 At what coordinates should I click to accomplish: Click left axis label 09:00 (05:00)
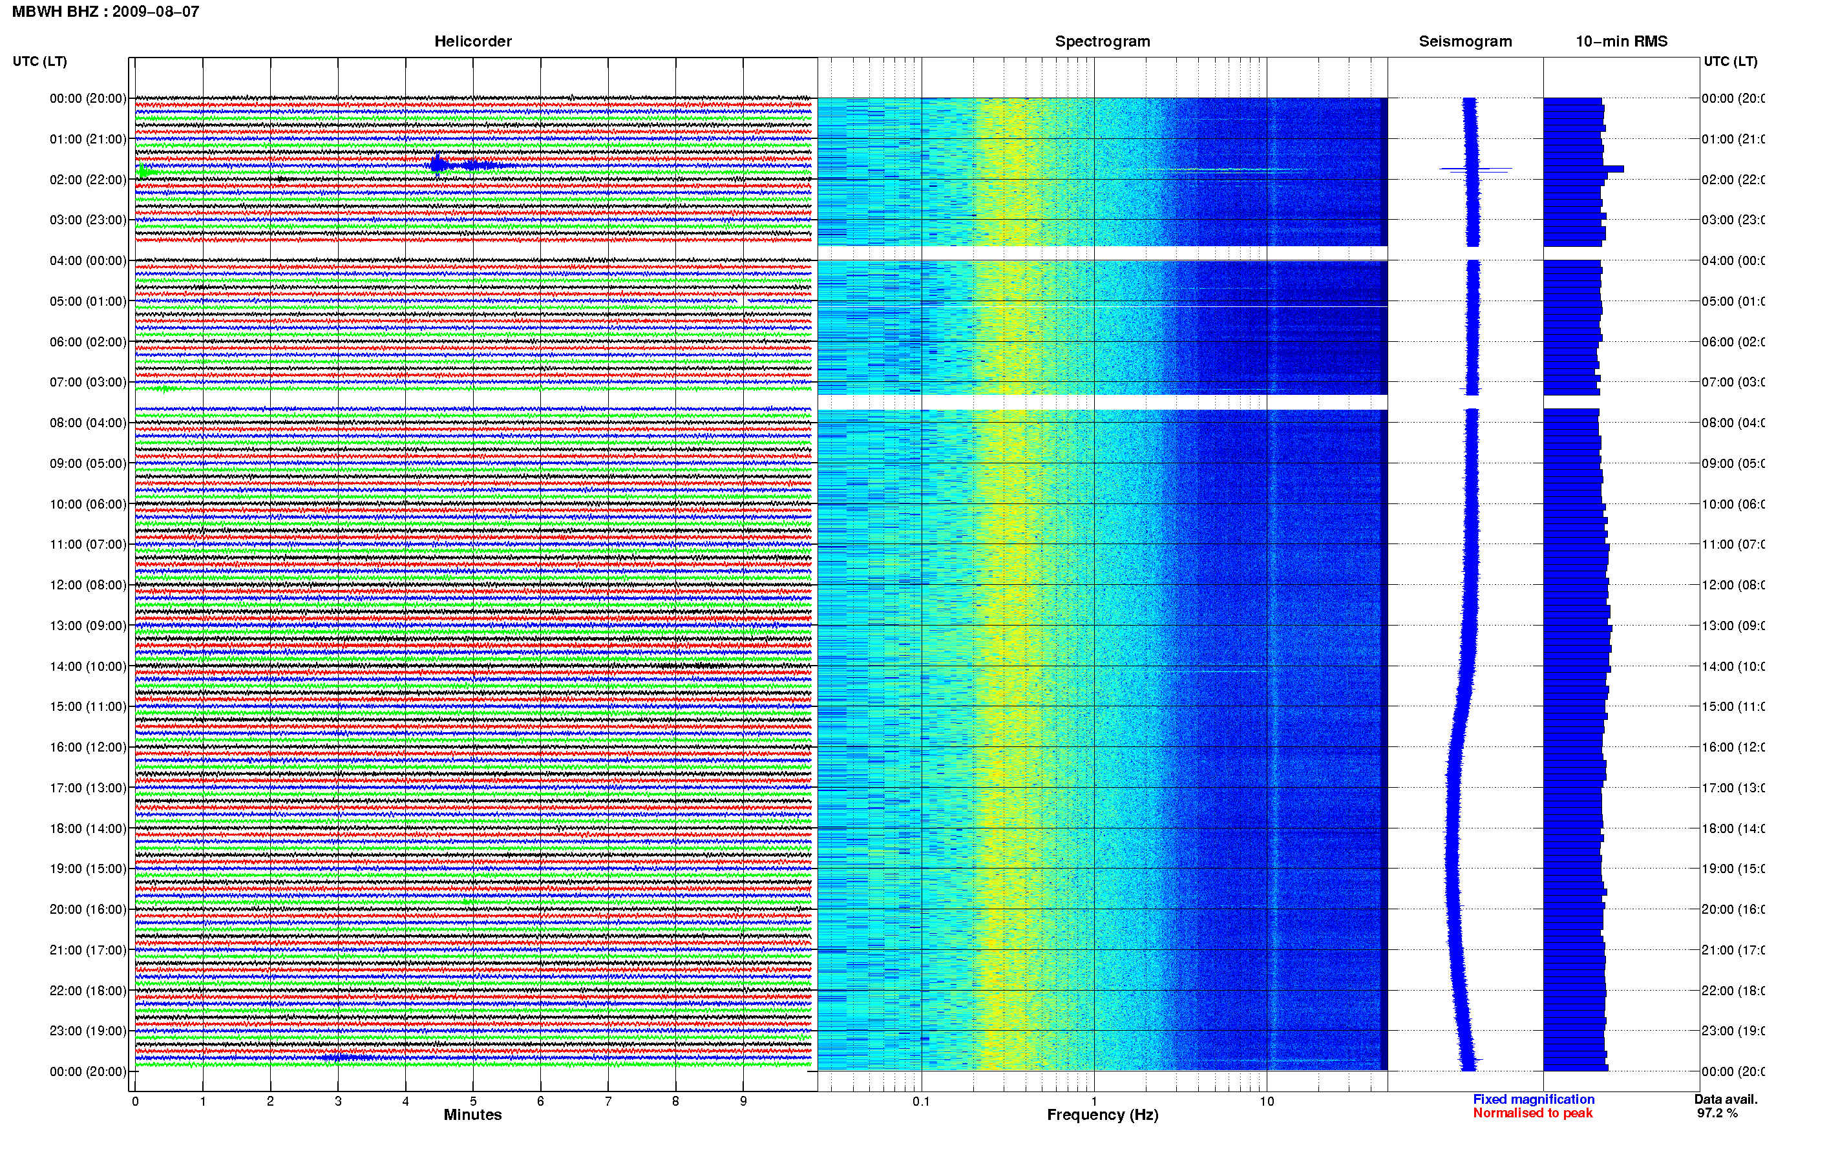pos(88,463)
